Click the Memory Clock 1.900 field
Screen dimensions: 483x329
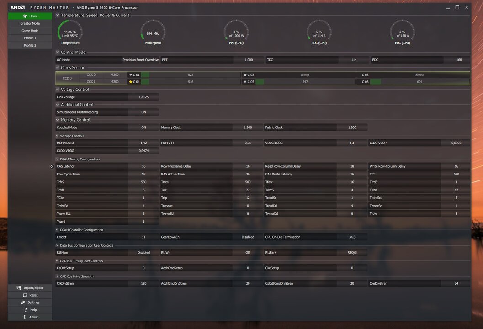point(248,127)
